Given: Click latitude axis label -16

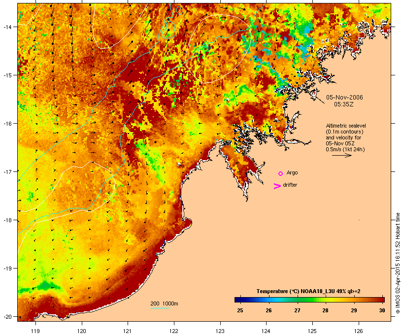Looking at the screenshot, I should [7, 124].
